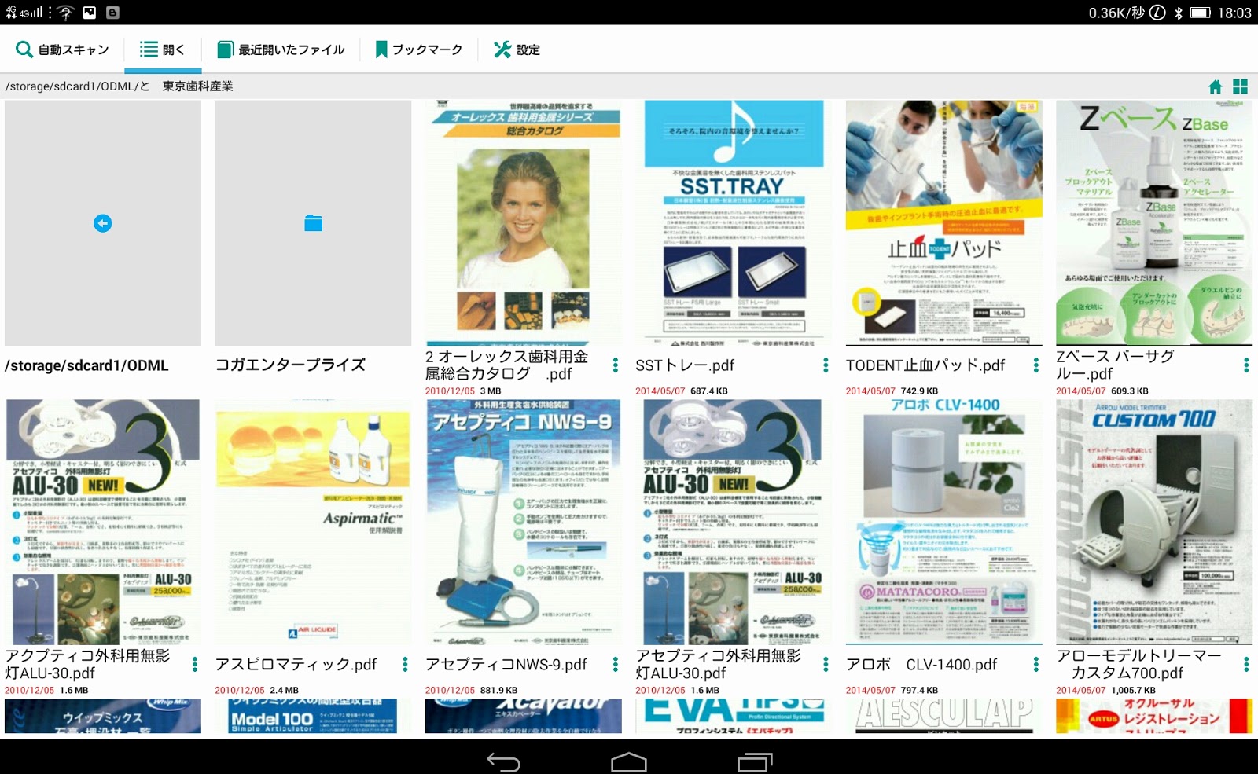
Task: Open options menu for アロボ CLV-1400.pdf
Action: [1036, 665]
